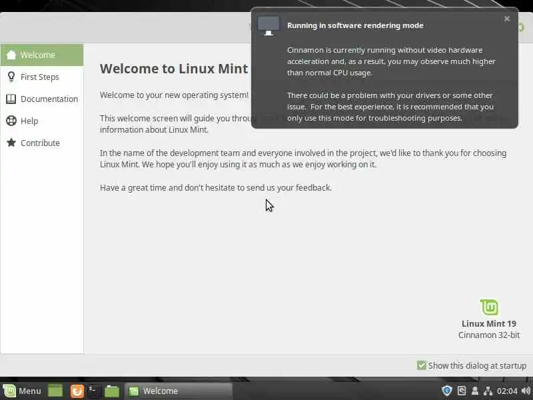Image resolution: width=533 pixels, height=400 pixels.
Task: Click the book icon beside Documentation
Action: [x=11, y=99]
